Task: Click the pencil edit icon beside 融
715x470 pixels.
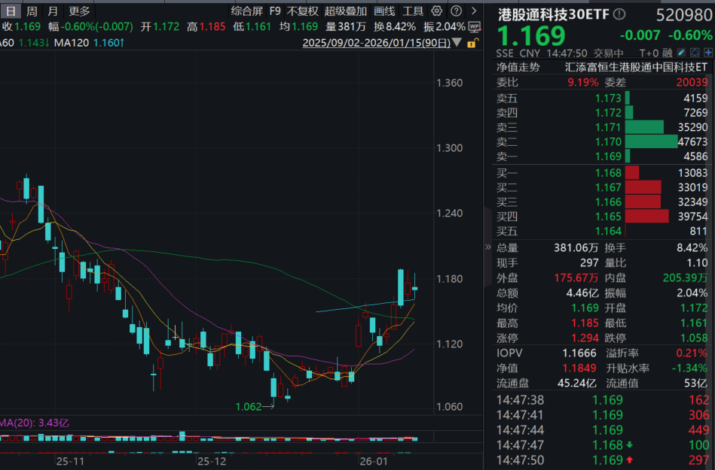Action: (x=682, y=52)
